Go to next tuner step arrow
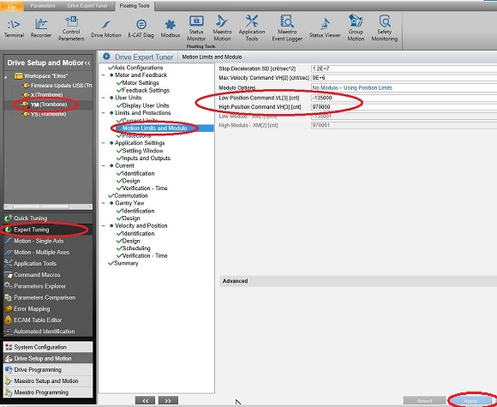Viewport: 497px width, 407px height. click(168, 401)
